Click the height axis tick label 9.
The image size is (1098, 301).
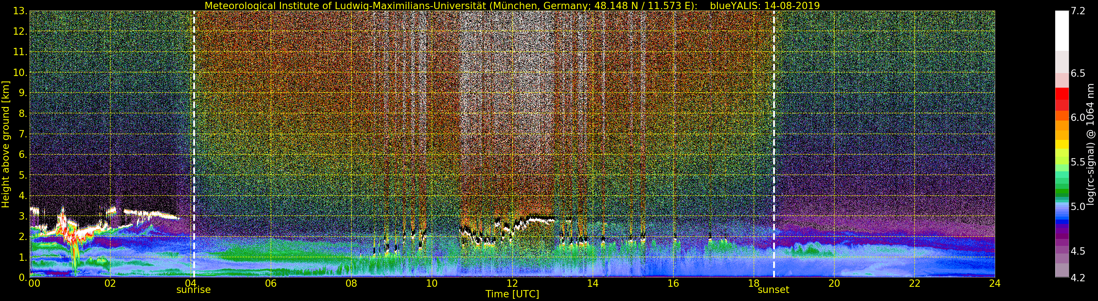click(24, 93)
